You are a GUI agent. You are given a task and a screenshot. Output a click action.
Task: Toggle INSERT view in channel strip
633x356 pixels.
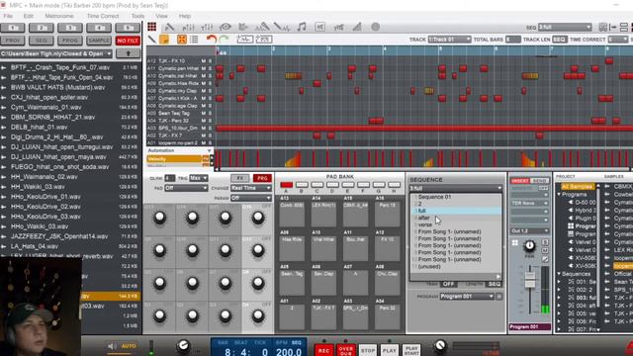coord(520,181)
